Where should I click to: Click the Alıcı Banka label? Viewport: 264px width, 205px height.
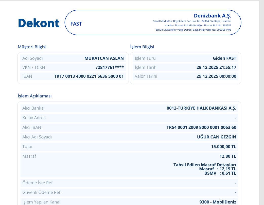coord(33,108)
